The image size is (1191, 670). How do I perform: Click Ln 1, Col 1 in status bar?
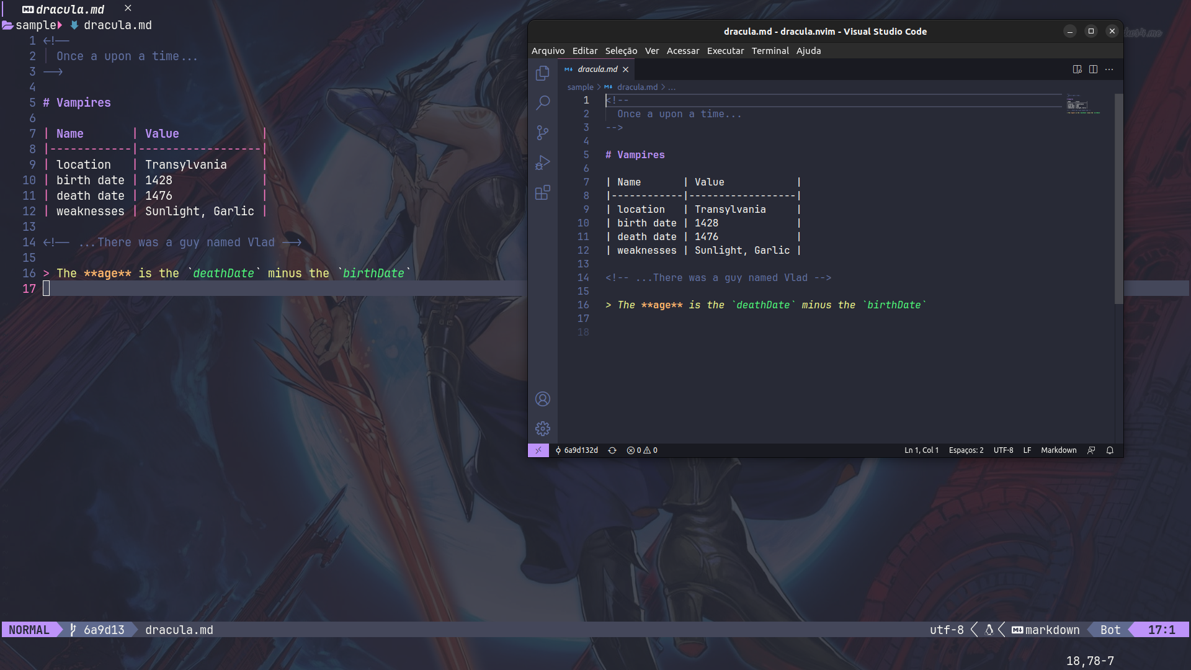(x=921, y=450)
